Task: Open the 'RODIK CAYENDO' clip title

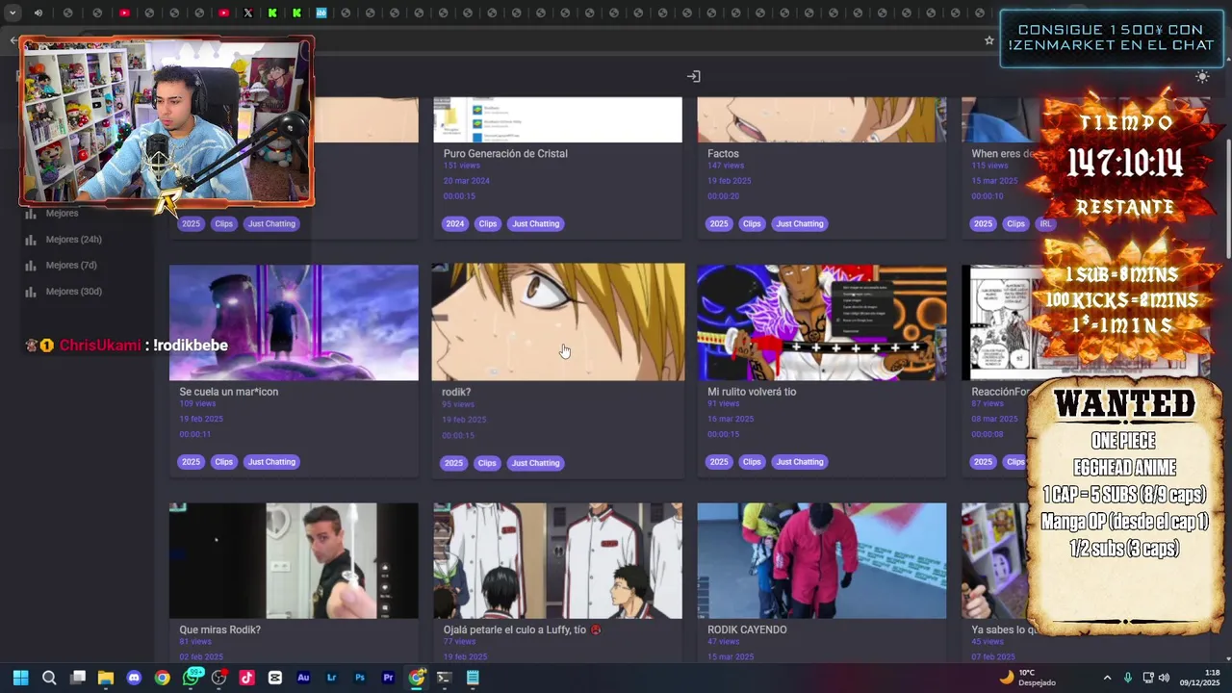Action: pos(747,629)
